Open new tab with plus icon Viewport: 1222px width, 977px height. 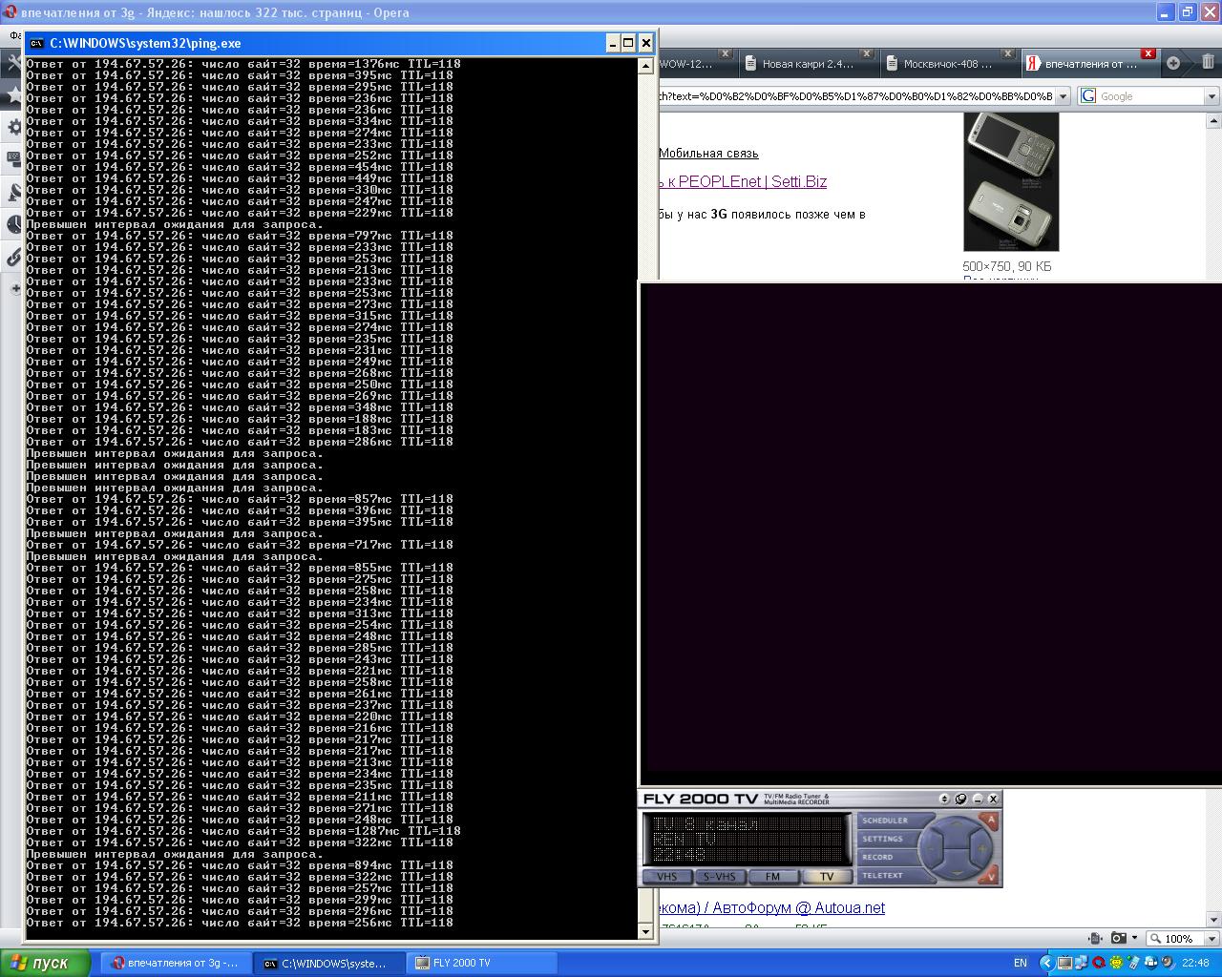tap(1173, 63)
